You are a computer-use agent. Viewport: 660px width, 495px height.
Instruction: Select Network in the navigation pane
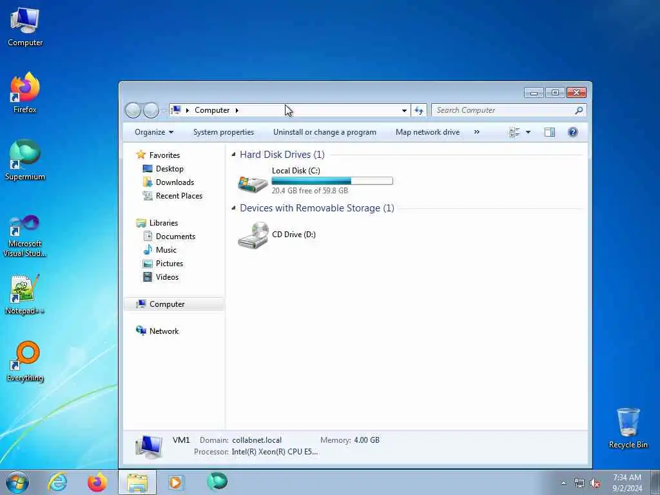[164, 331]
